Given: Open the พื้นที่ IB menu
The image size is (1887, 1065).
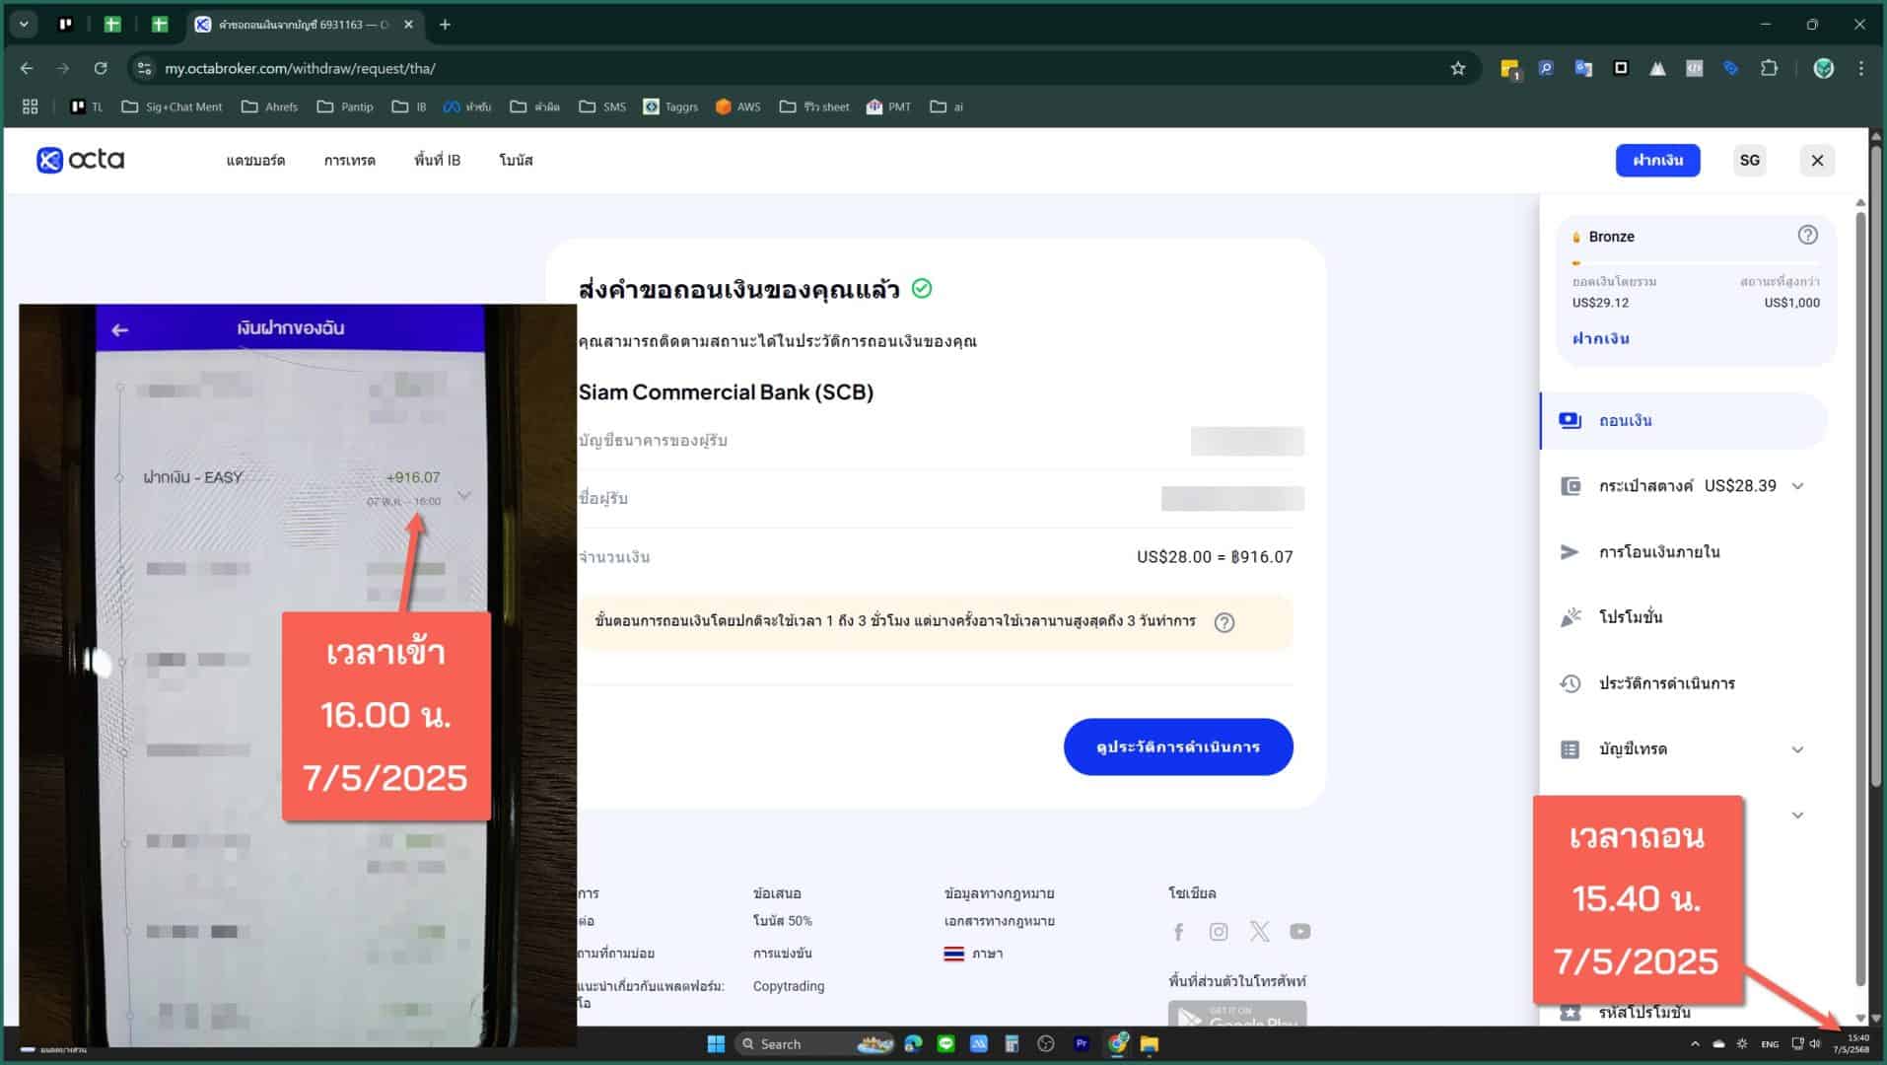Looking at the screenshot, I should point(437,160).
